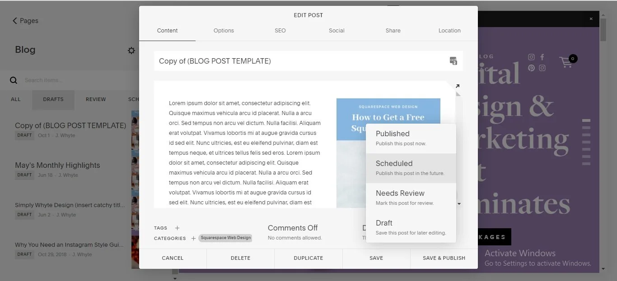Add a tag with plus icon
The height and width of the screenshot is (281, 617).
pos(177,228)
